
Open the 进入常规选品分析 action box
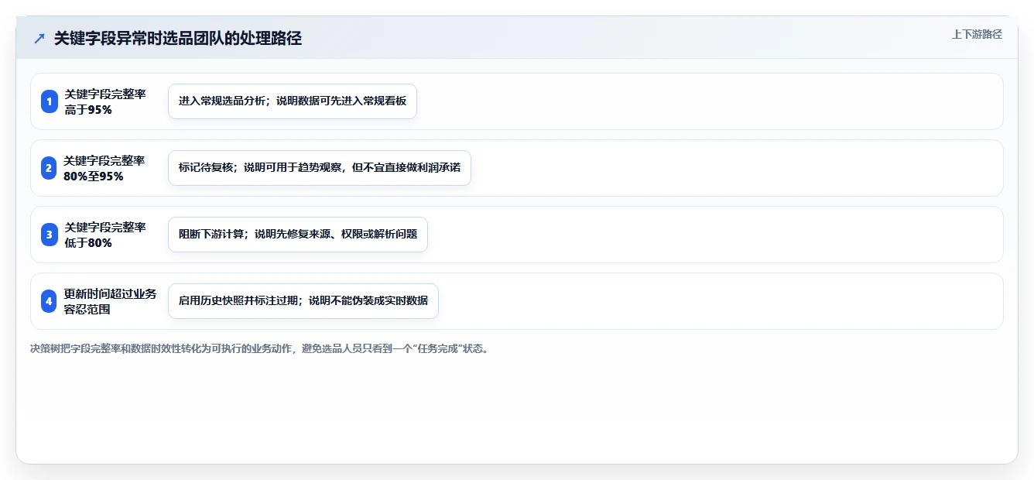pyautogui.click(x=293, y=101)
